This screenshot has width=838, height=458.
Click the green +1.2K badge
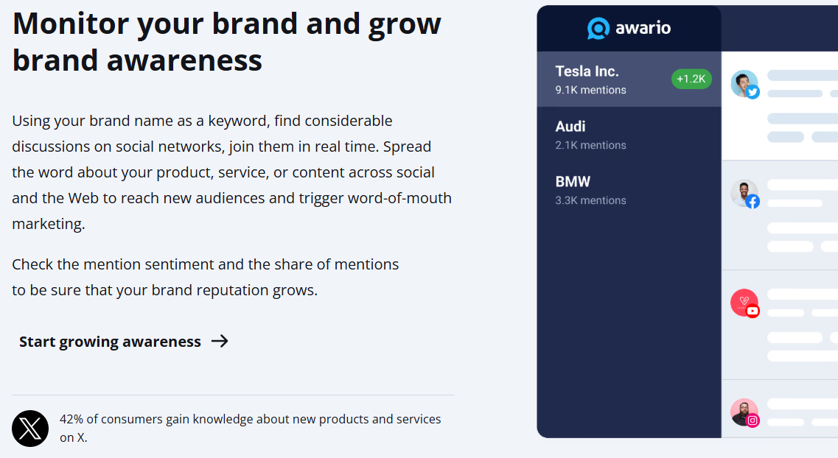pos(691,79)
